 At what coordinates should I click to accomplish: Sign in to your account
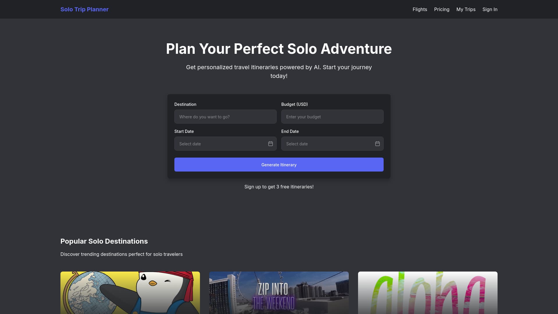pos(490,9)
